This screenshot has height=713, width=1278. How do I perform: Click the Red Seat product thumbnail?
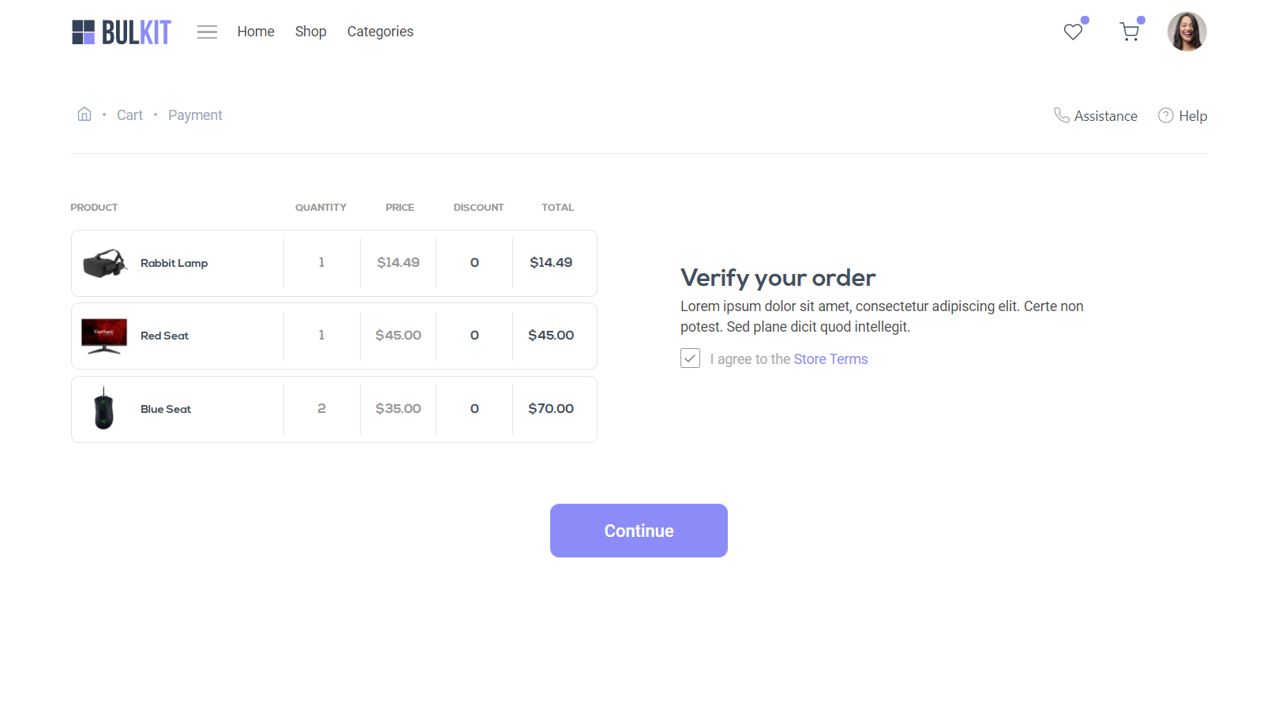104,336
